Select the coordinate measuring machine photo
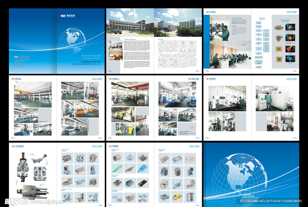Image resolution: width=308 pixels, height=207 pixels. [x=227, y=99]
